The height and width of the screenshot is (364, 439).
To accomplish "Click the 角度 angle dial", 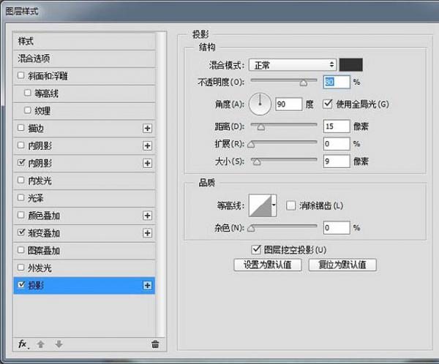I will [260, 104].
